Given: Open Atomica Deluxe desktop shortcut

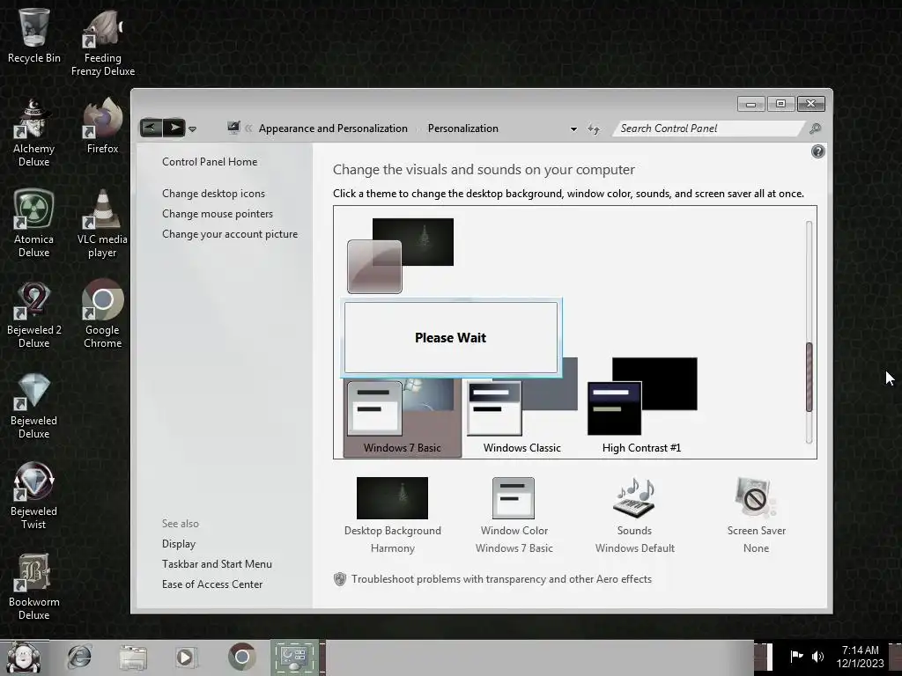Looking at the screenshot, I should (x=34, y=224).
